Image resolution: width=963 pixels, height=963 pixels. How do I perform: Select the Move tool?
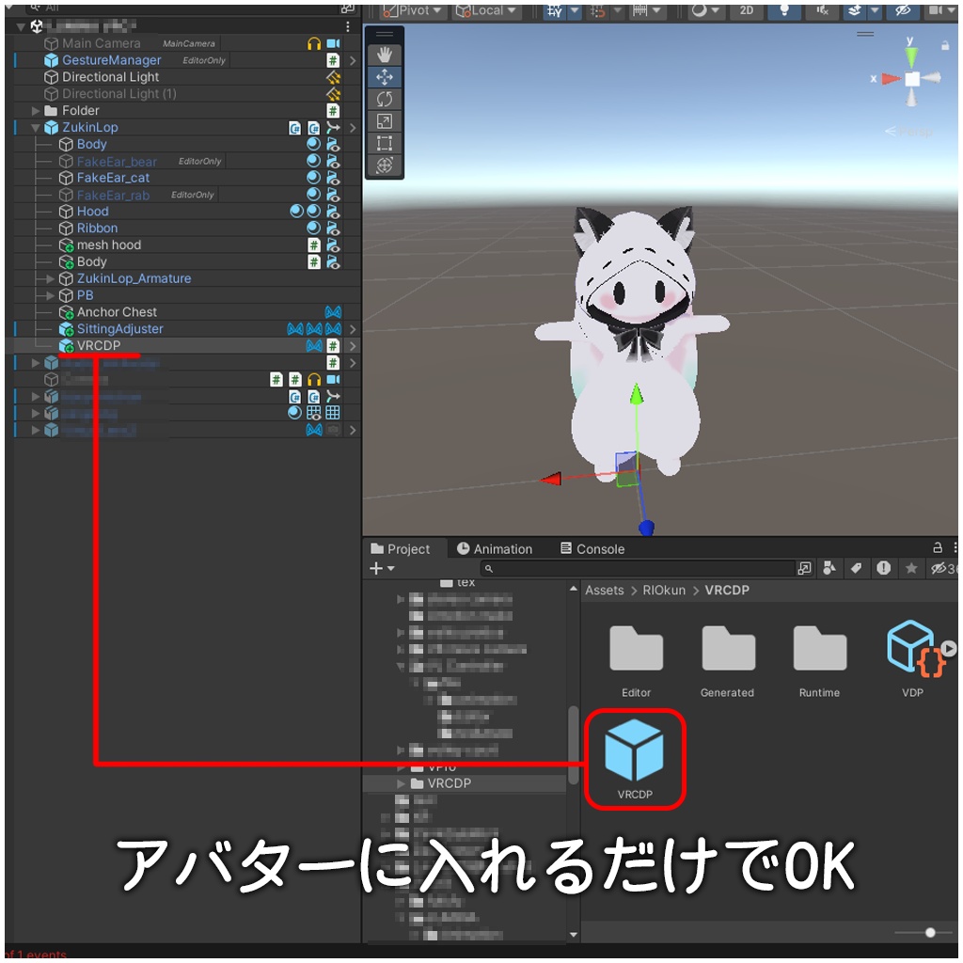click(385, 77)
